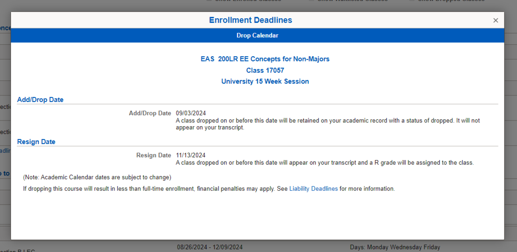Select University 15 Week Session text
The height and width of the screenshot is (252, 517).
point(265,81)
